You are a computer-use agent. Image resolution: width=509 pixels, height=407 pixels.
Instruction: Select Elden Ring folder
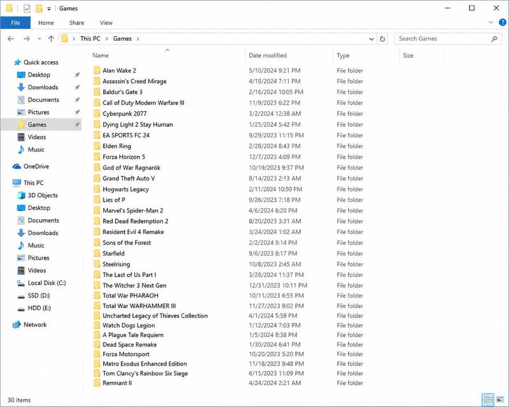pos(117,146)
